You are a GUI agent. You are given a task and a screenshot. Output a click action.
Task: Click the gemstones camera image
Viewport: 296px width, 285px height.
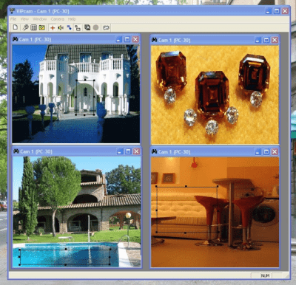215,95
